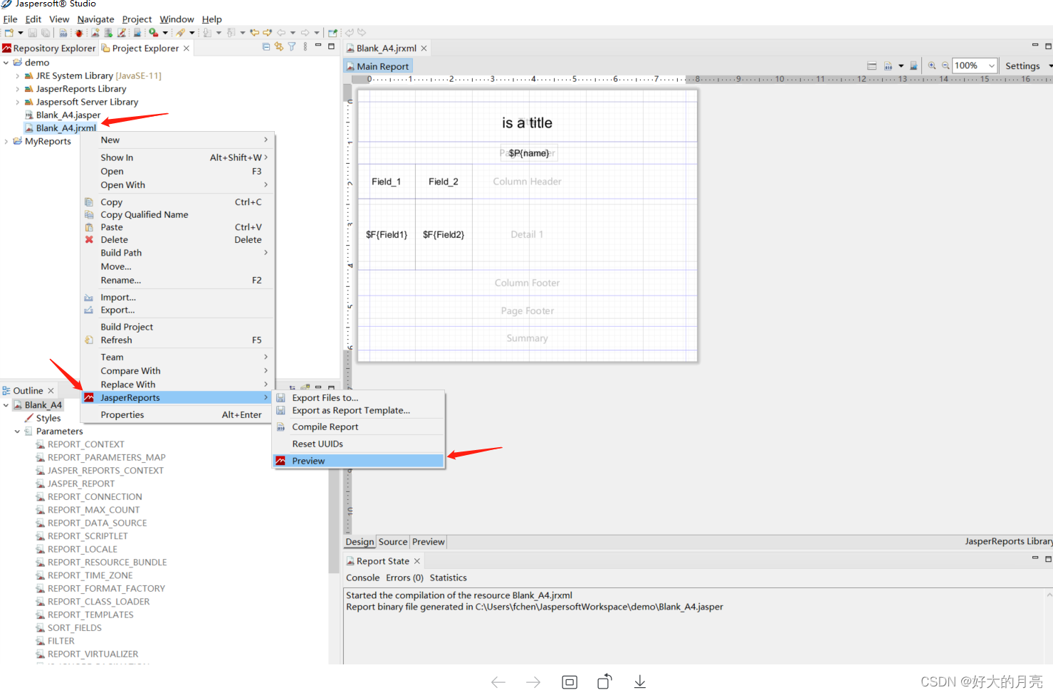Expand the MyReports project node
Viewport: 1053px width, 695px height.
pos(6,141)
